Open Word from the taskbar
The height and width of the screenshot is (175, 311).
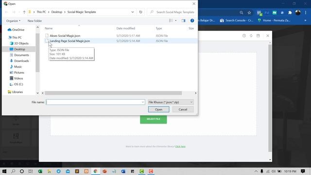click(x=123, y=171)
